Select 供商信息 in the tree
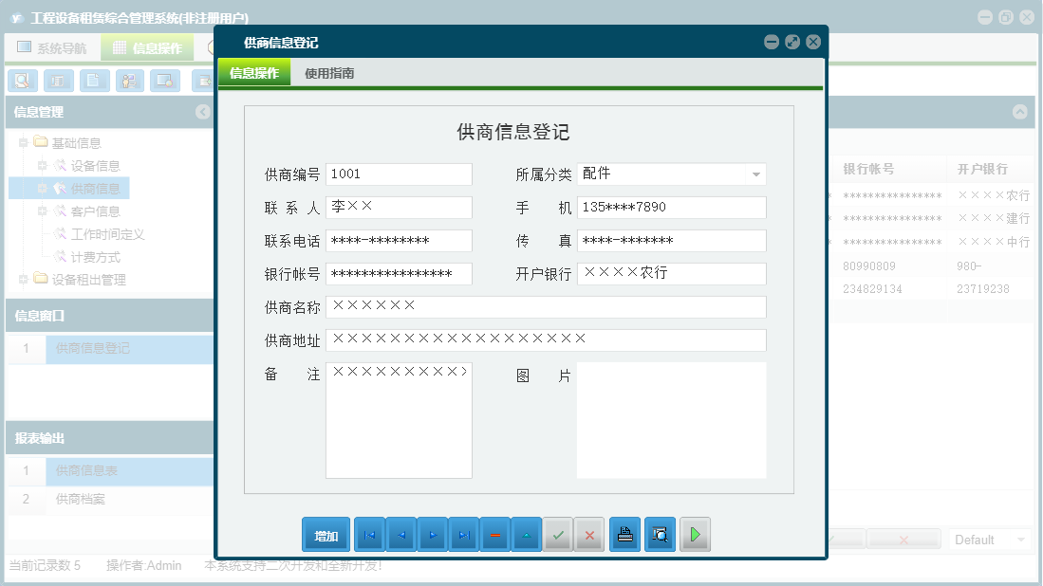This screenshot has height=586, width=1043. coord(95,189)
